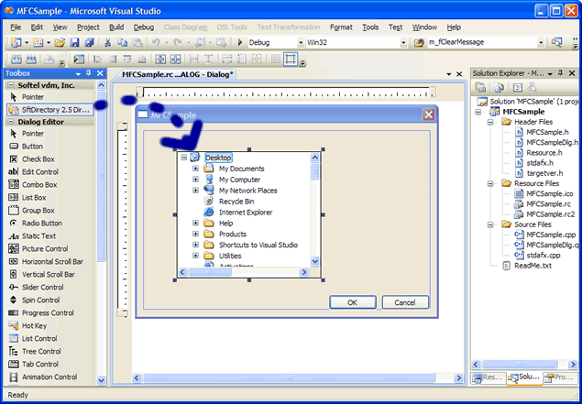
Task: Expand the My Computer tree node
Action: pos(195,180)
